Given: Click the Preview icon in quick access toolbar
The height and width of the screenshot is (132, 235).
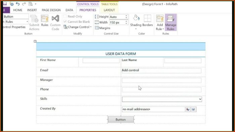Looking at the screenshot, I should 31,4.
